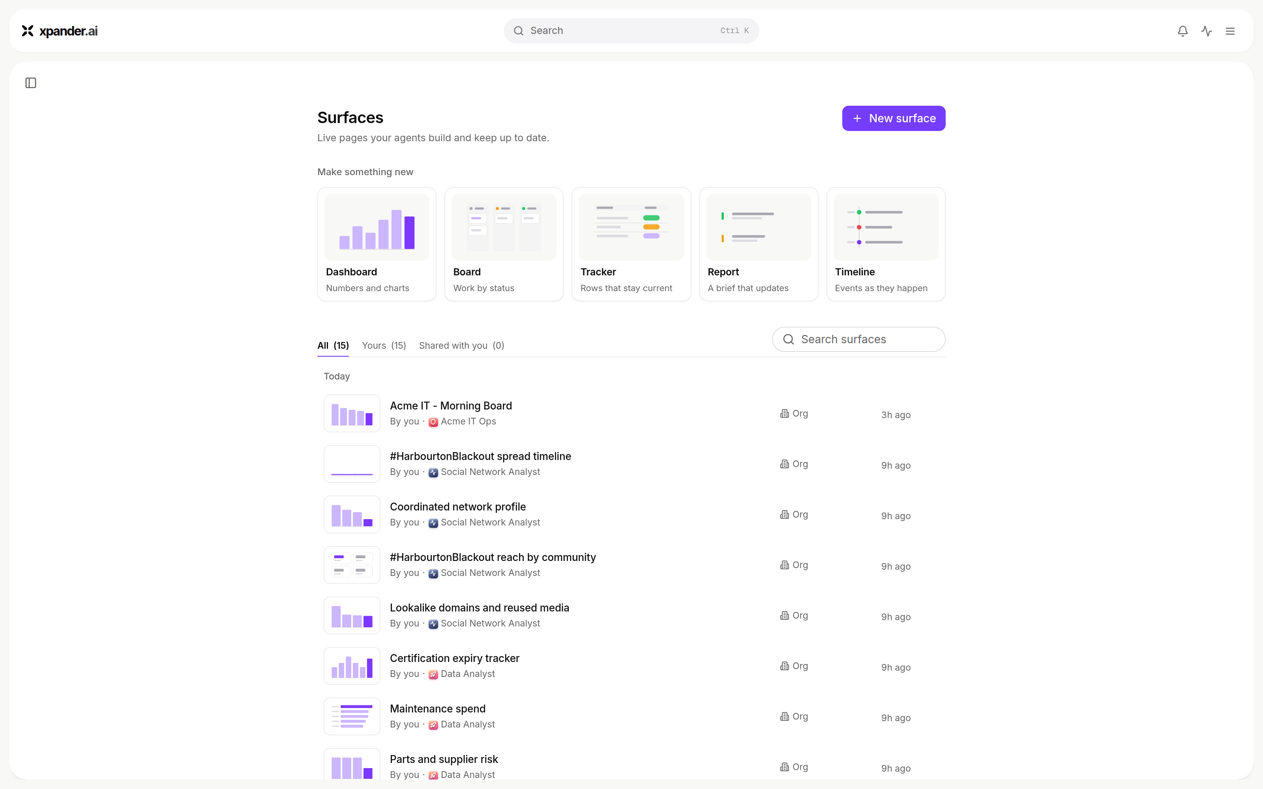1263x789 pixels.
Task: Create a new Tracker surface
Action: click(x=631, y=244)
